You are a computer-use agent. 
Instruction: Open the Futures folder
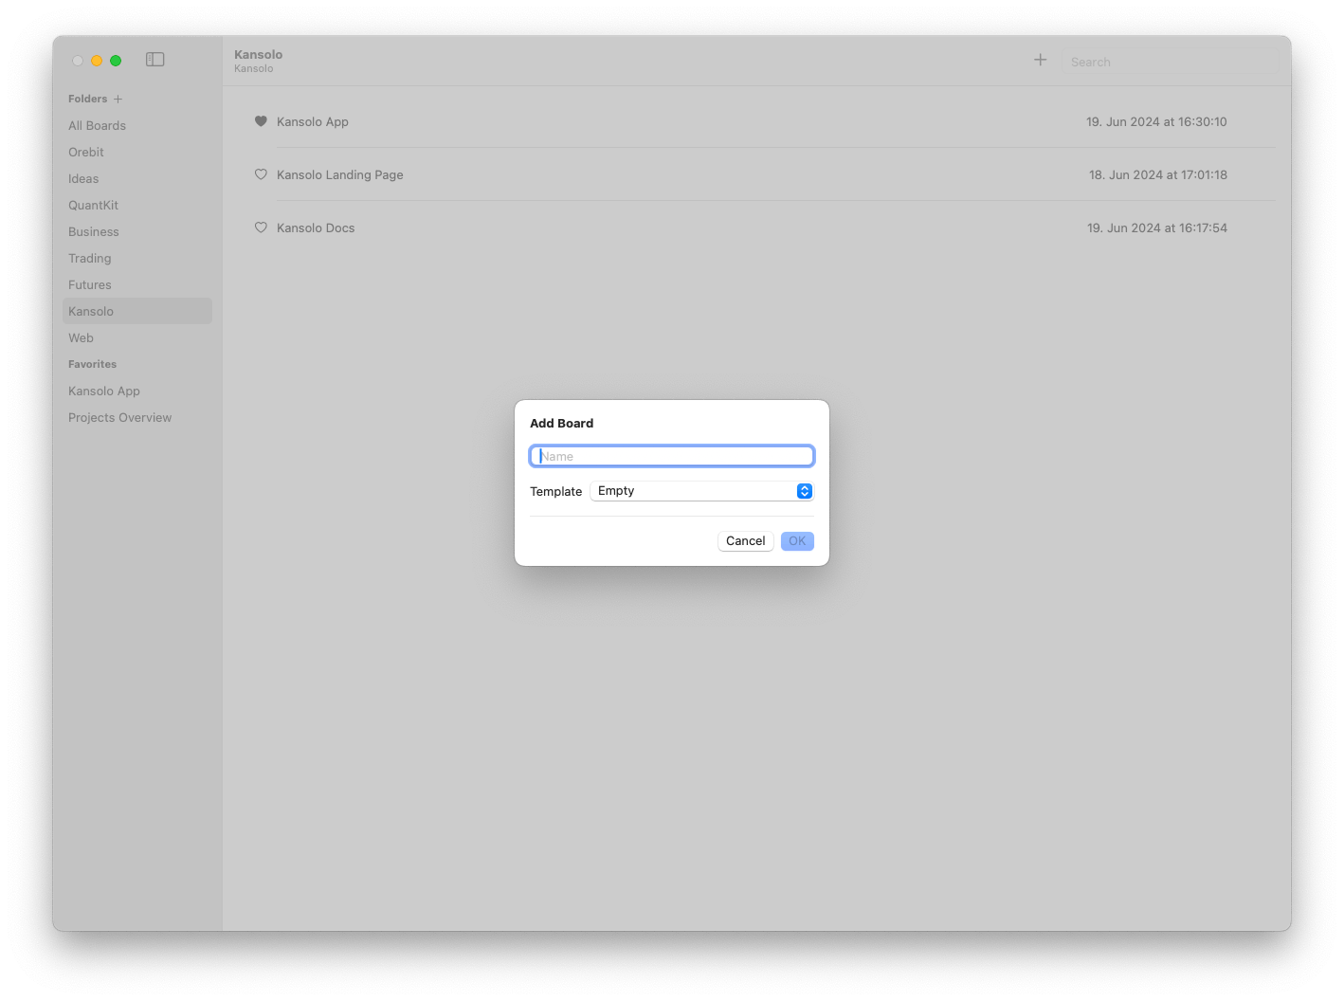click(x=137, y=284)
